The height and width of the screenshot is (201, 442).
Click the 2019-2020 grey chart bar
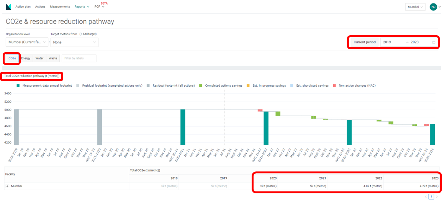(x=100, y=127)
